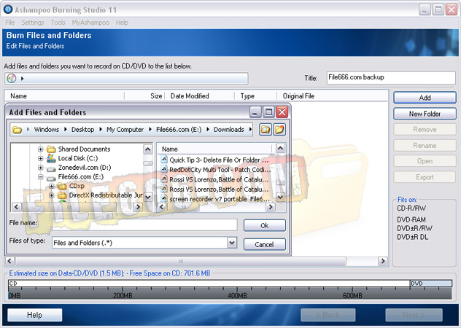Click the Local Disk (C:) drive icon
461x328 pixels.
51,158
